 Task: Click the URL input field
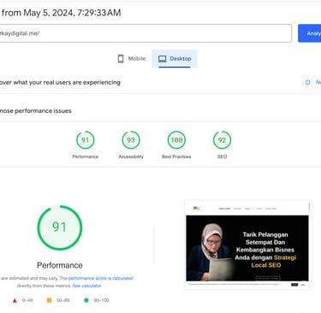146,33
